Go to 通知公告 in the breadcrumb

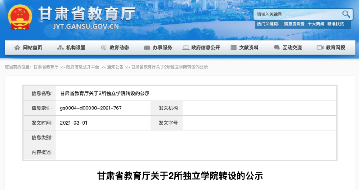click(115, 67)
